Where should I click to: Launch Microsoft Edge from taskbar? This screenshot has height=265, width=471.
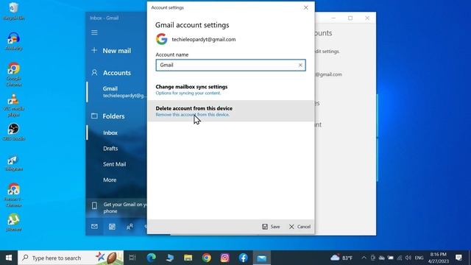151,258
